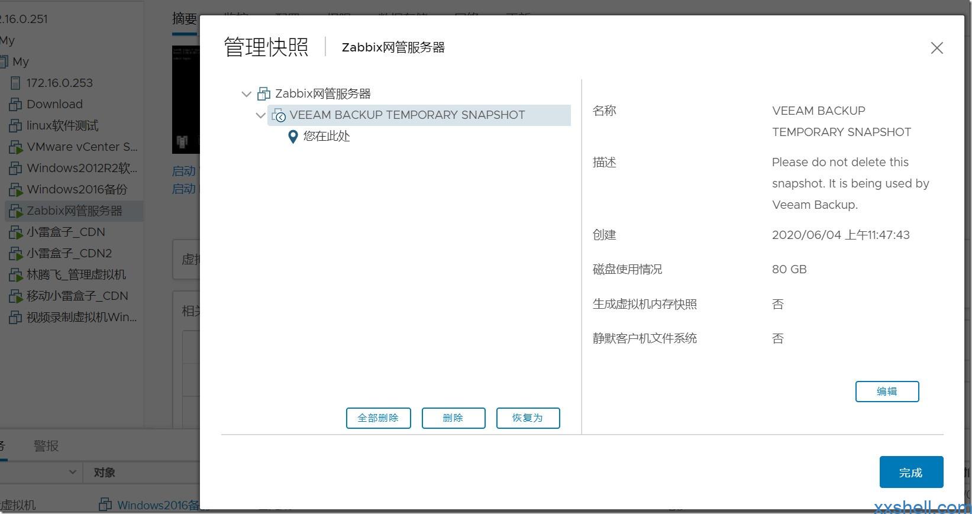
Task: Select 172.16.0.253 host in inventory tree
Action: click(x=59, y=83)
